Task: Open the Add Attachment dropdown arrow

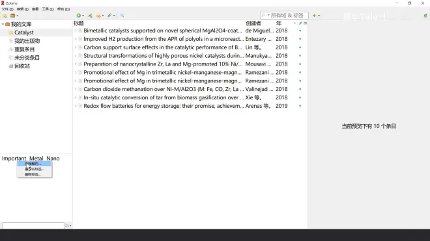Action: point(114,16)
